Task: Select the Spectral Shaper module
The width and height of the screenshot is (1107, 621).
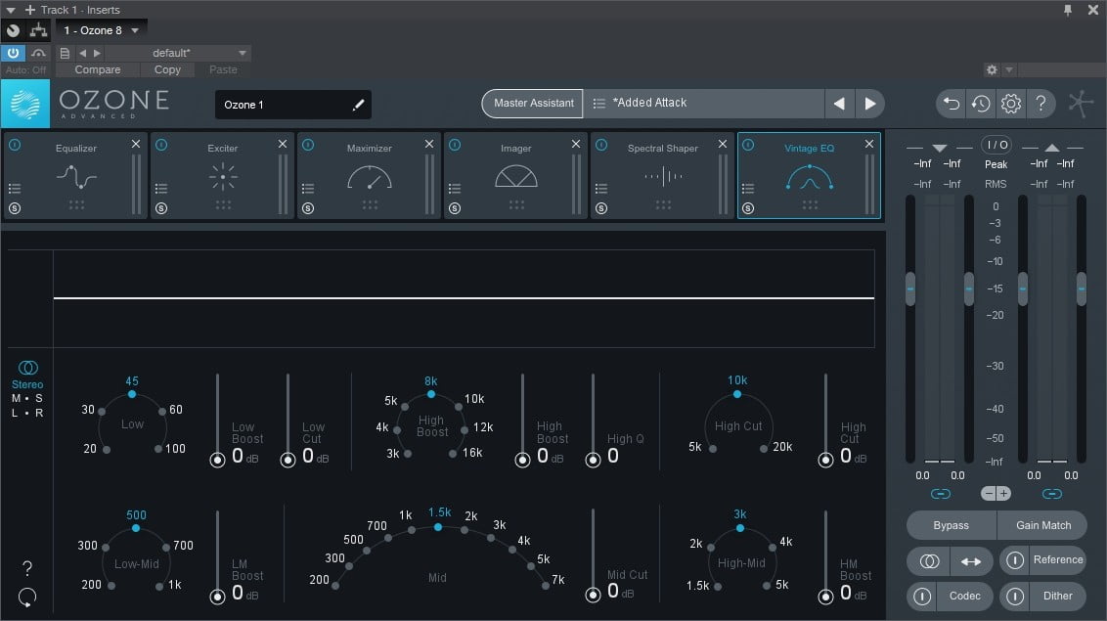Action: click(x=663, y=175)
